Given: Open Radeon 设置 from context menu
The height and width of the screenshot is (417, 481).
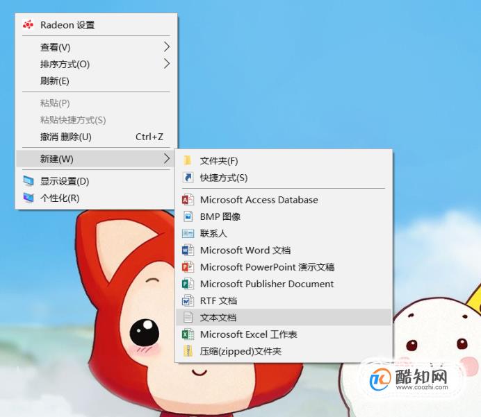Looking at the screenshot, I should pos(96,25).
